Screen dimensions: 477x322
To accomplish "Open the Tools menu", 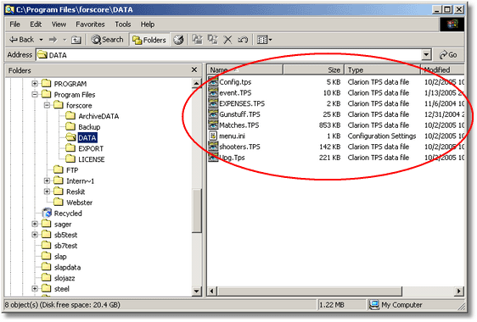I will click(x=122, y=25).
